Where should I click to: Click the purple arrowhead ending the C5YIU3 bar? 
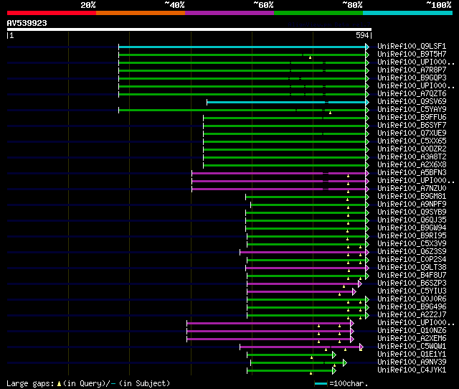[354, 291]
